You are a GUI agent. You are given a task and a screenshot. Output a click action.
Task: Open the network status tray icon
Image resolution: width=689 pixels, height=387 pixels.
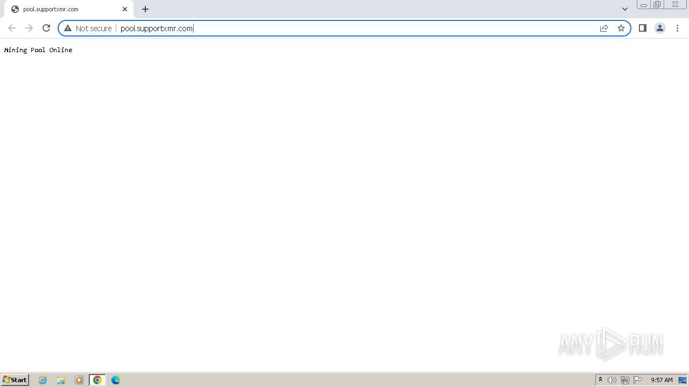pyautogui.click(x=625, y=380)
